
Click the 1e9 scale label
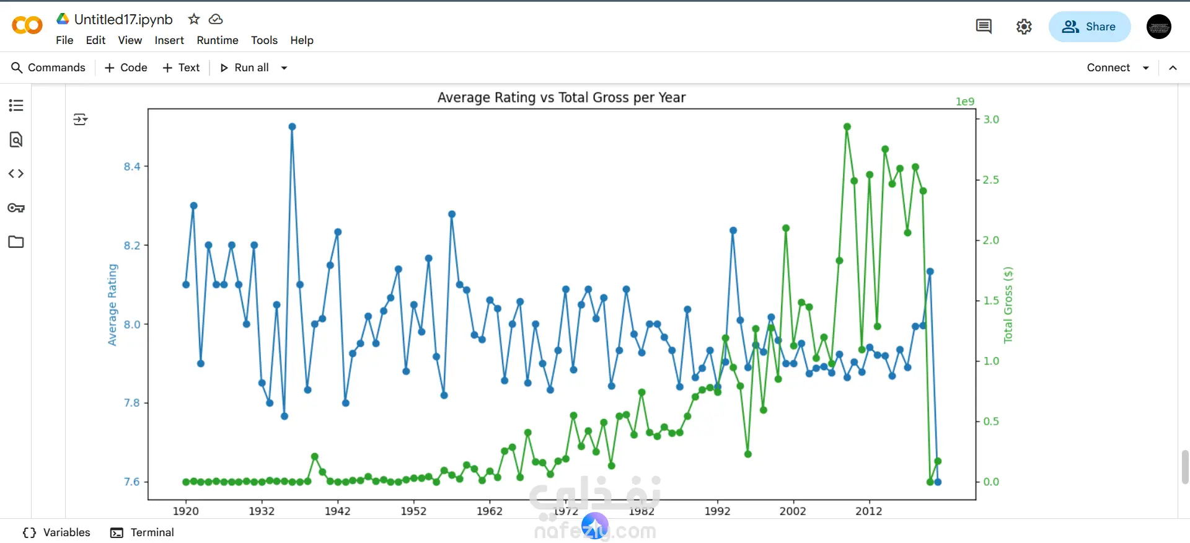coord(965,102)
